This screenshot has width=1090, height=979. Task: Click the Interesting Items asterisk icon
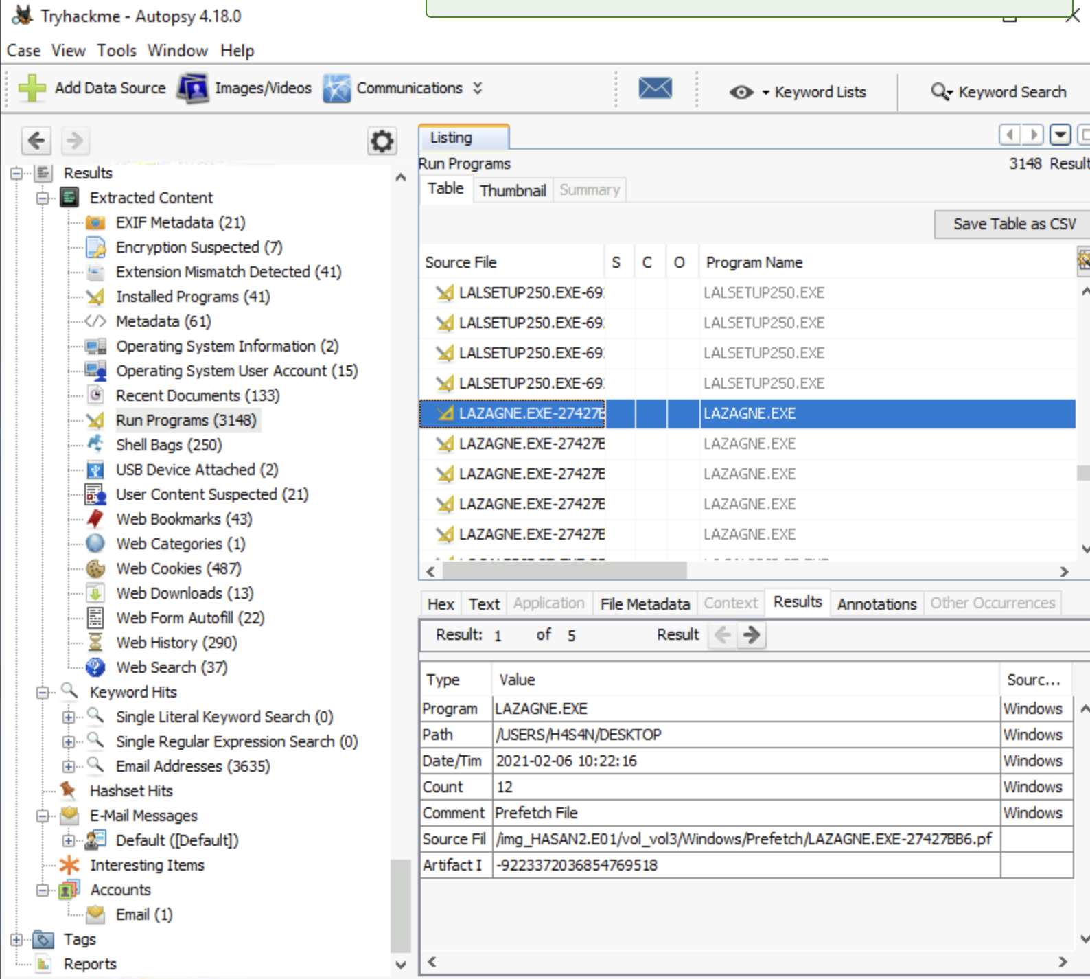(69, 865)
